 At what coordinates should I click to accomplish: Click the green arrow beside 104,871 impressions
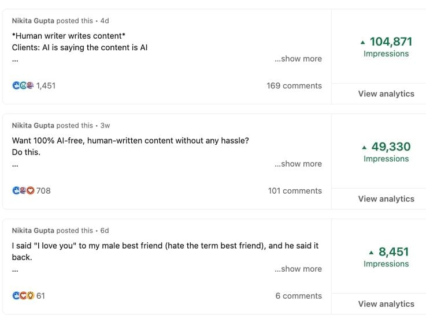362,42
